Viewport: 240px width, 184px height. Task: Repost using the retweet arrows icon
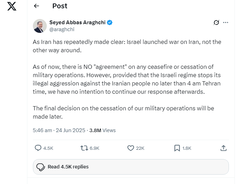tap(84, 148)
